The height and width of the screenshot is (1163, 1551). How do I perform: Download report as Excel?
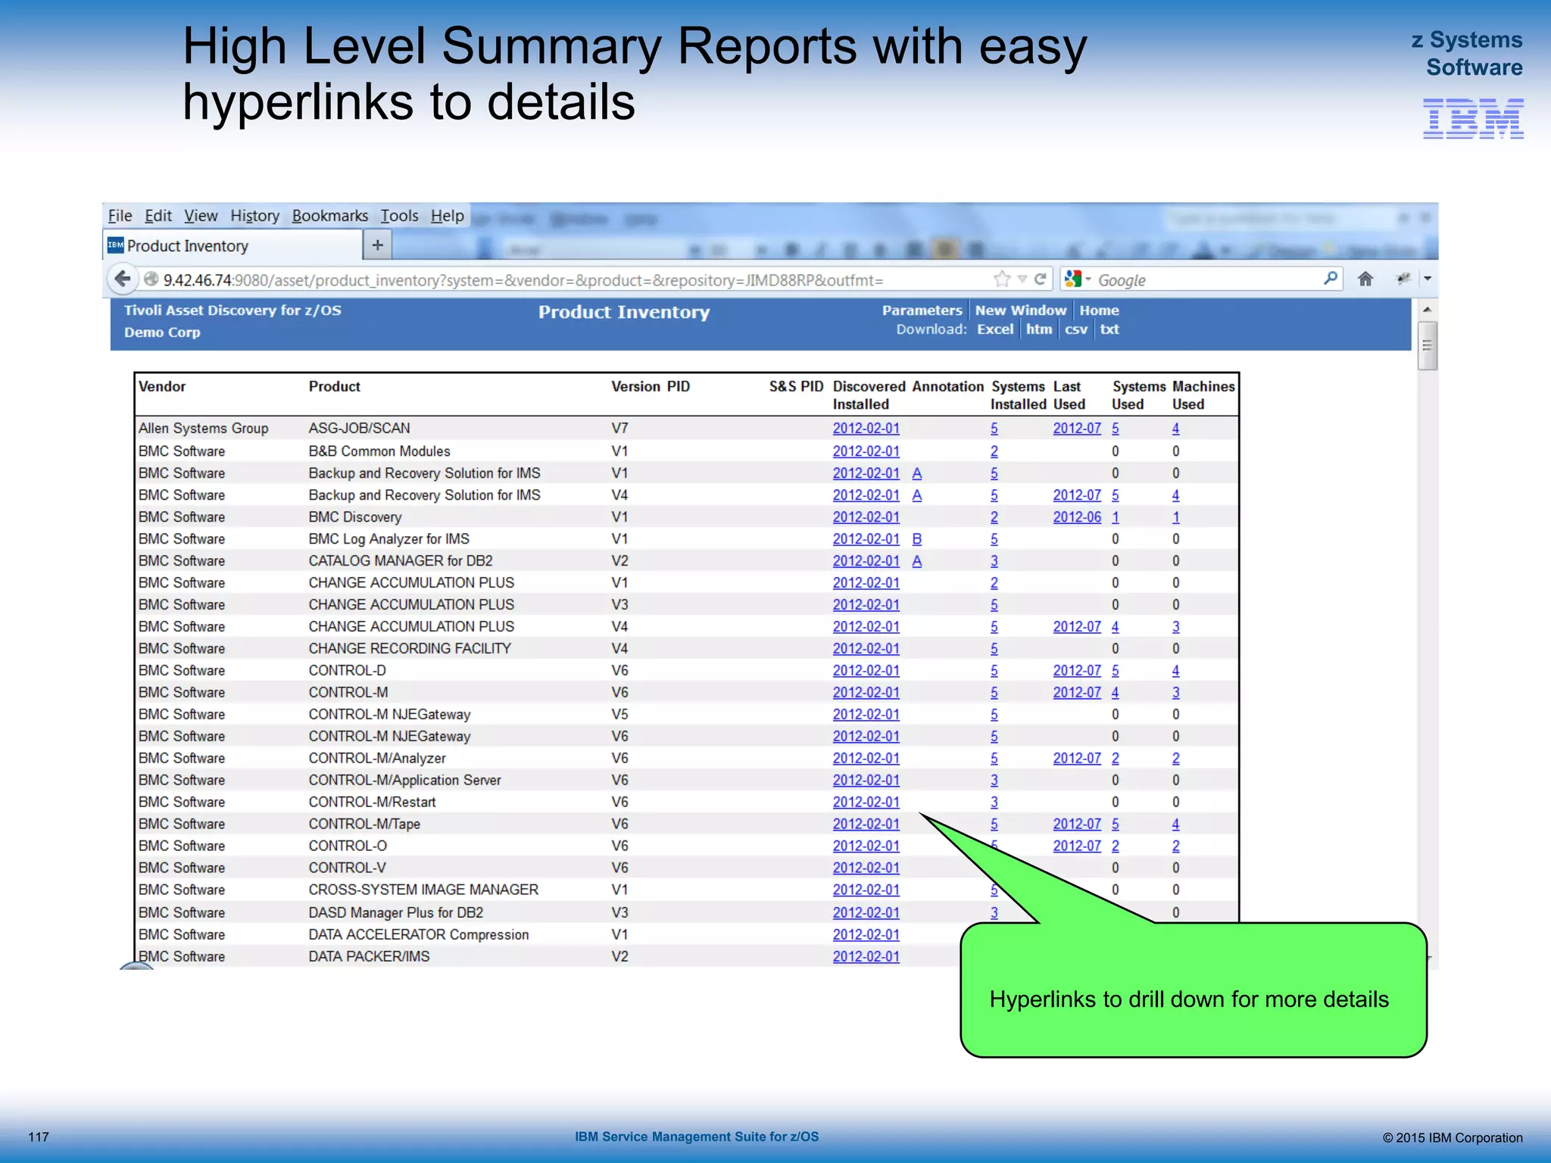(x=994, y=329)
